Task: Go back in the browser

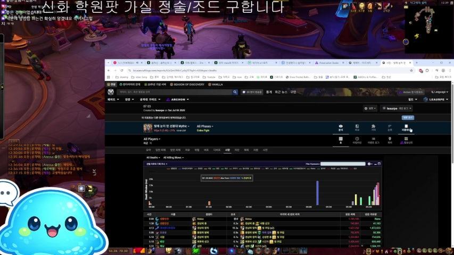Action: pyautogui.click(x=109, y=70)
